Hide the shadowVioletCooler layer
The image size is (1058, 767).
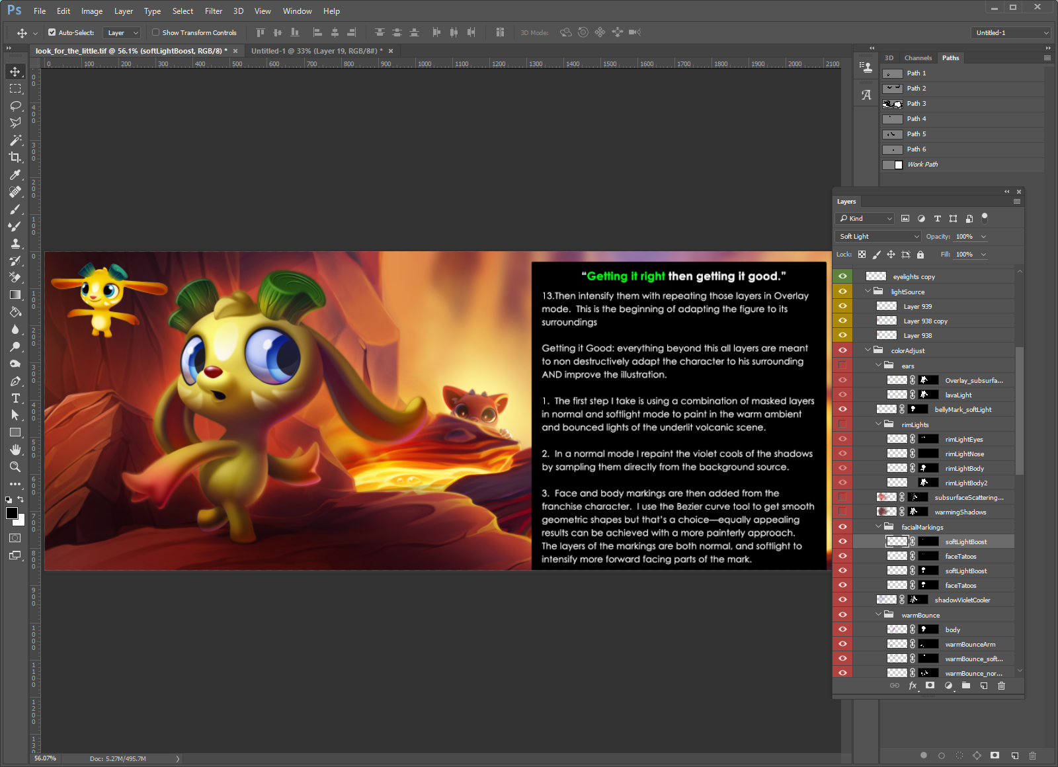tap(842, 600)
